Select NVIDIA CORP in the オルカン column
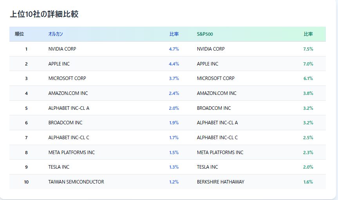 pos(62,49)
